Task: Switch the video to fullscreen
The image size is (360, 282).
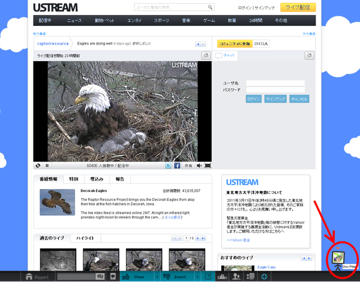Action: click(208, 166)
